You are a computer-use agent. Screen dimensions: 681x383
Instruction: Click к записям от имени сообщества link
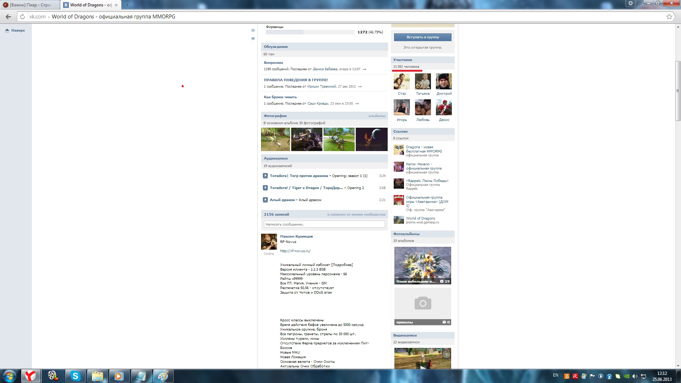[x=356, y=214]
